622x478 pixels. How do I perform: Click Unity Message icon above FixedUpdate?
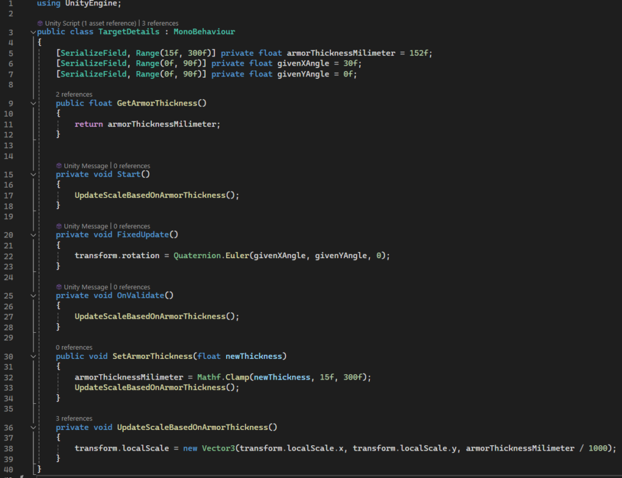click(59, 226)
